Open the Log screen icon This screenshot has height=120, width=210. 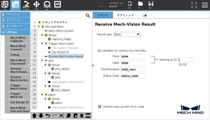(x=57, y=5)
